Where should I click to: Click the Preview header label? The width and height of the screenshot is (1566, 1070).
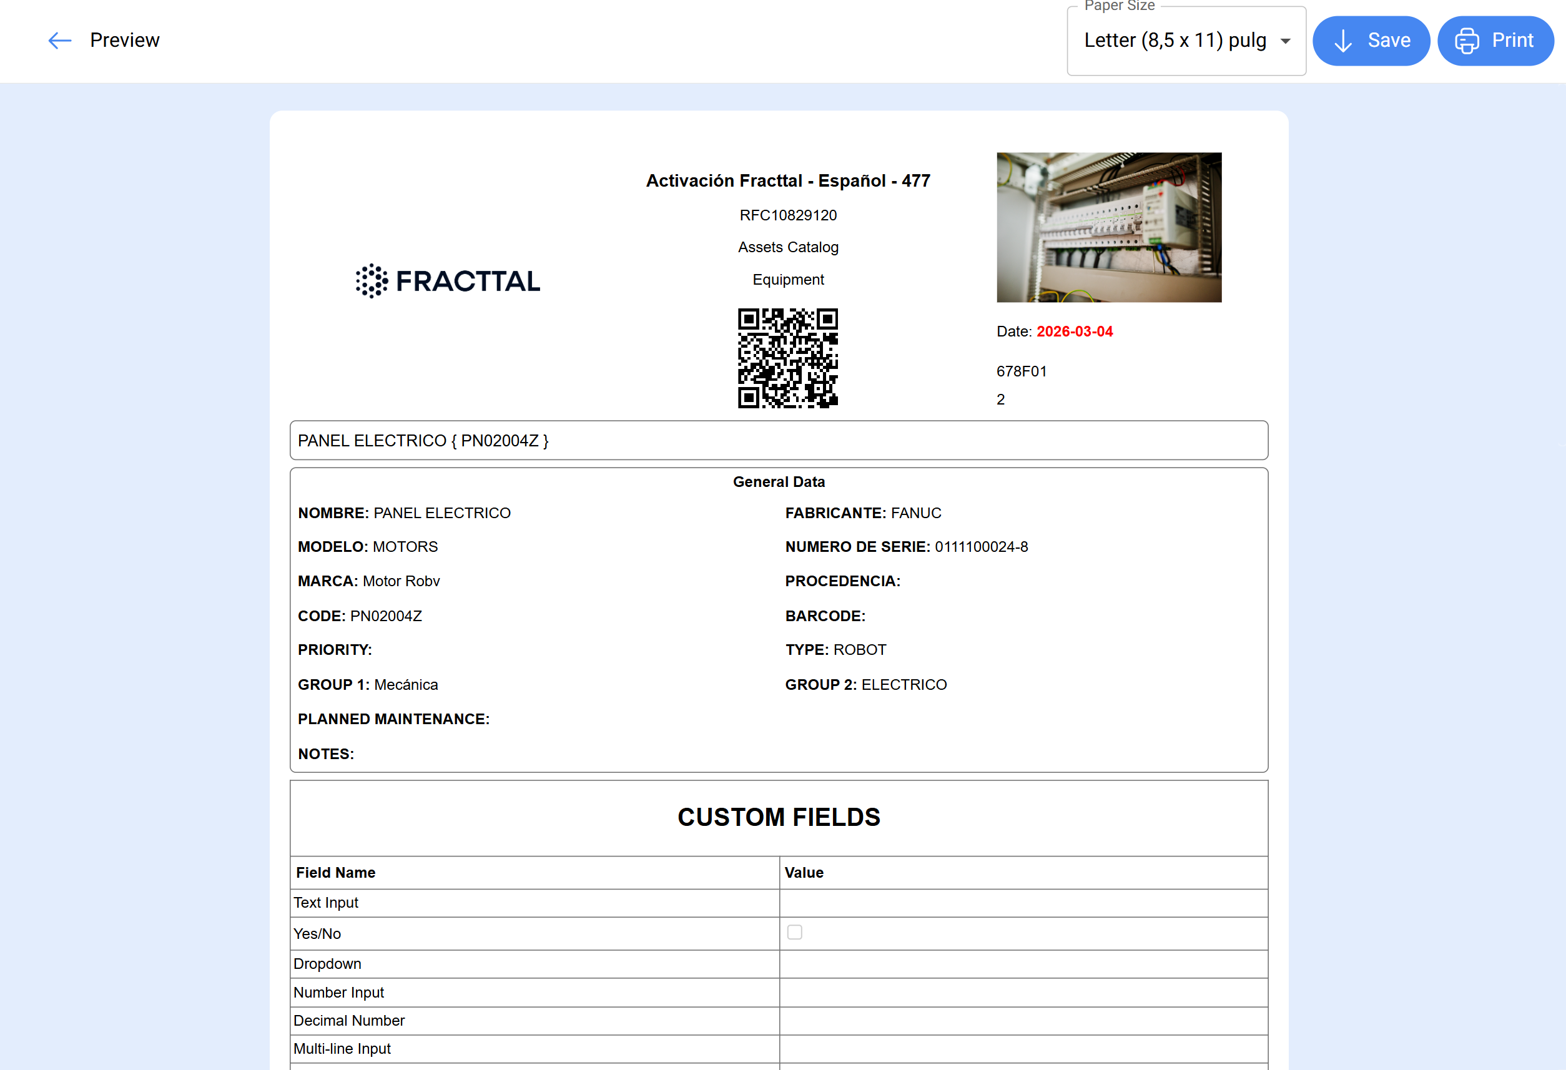(x=125, y=41)
